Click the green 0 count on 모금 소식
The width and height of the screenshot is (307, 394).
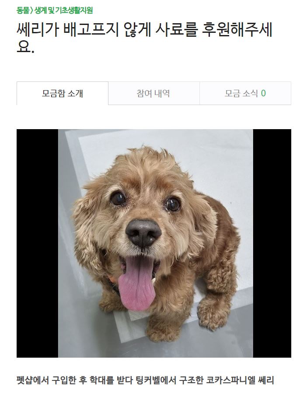point(263,93)
